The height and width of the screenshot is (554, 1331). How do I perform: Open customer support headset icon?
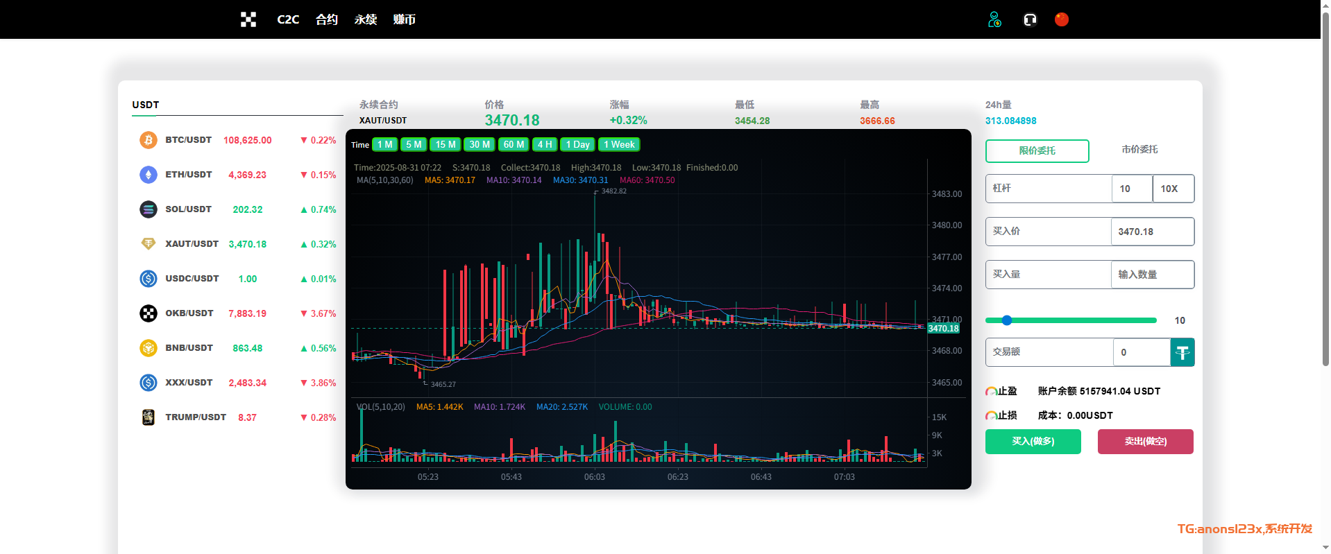click(1030, 19)
